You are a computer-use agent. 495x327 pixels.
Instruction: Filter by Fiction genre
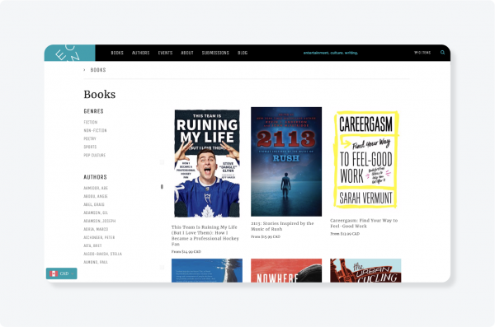[91, 122]
